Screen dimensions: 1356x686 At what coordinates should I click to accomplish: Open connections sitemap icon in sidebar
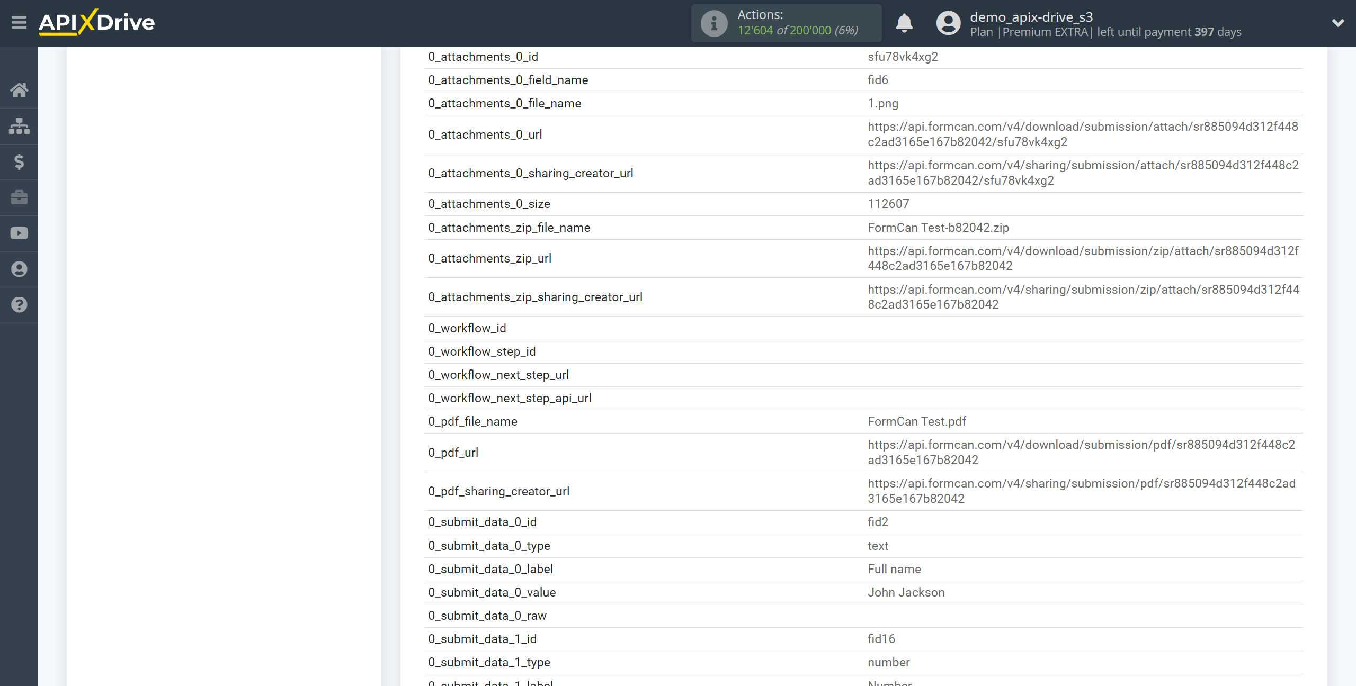(19, 126)
